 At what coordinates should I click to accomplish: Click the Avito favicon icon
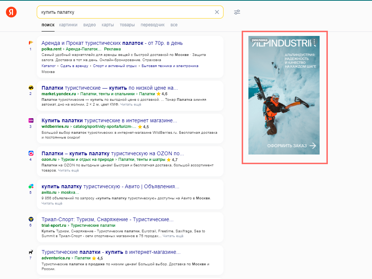click(x=31, y=186)
